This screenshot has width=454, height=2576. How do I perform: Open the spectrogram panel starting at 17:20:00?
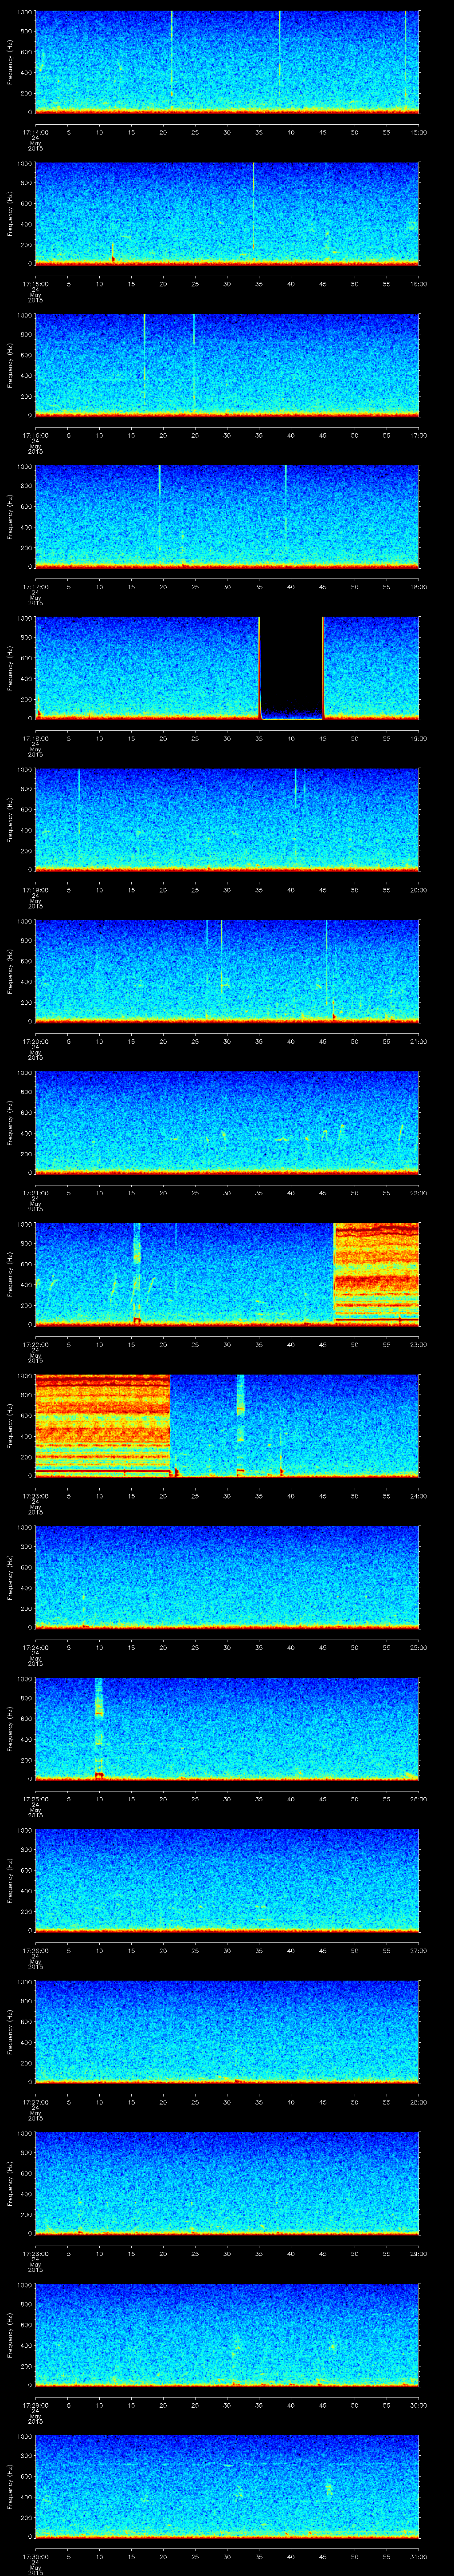point(227,970)
